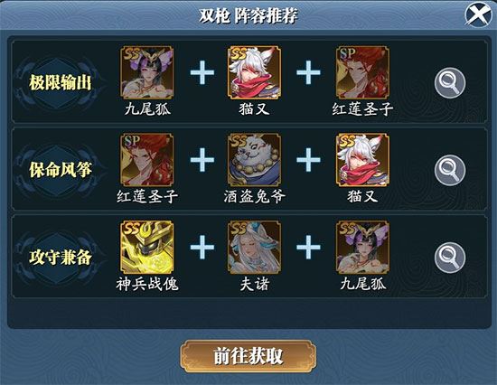Screen dimensions: 497x385
Task: Open magnifier details for 攻守兼备 lineup
Action: coord(450,258)
